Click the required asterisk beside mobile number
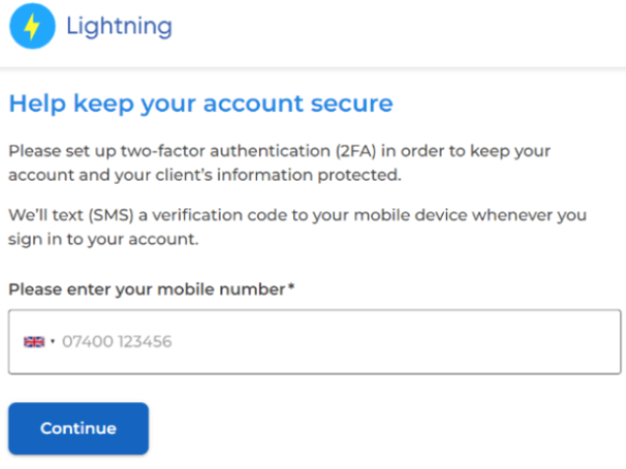The height and width of the screenshot is (469, 626). point(291,286)
